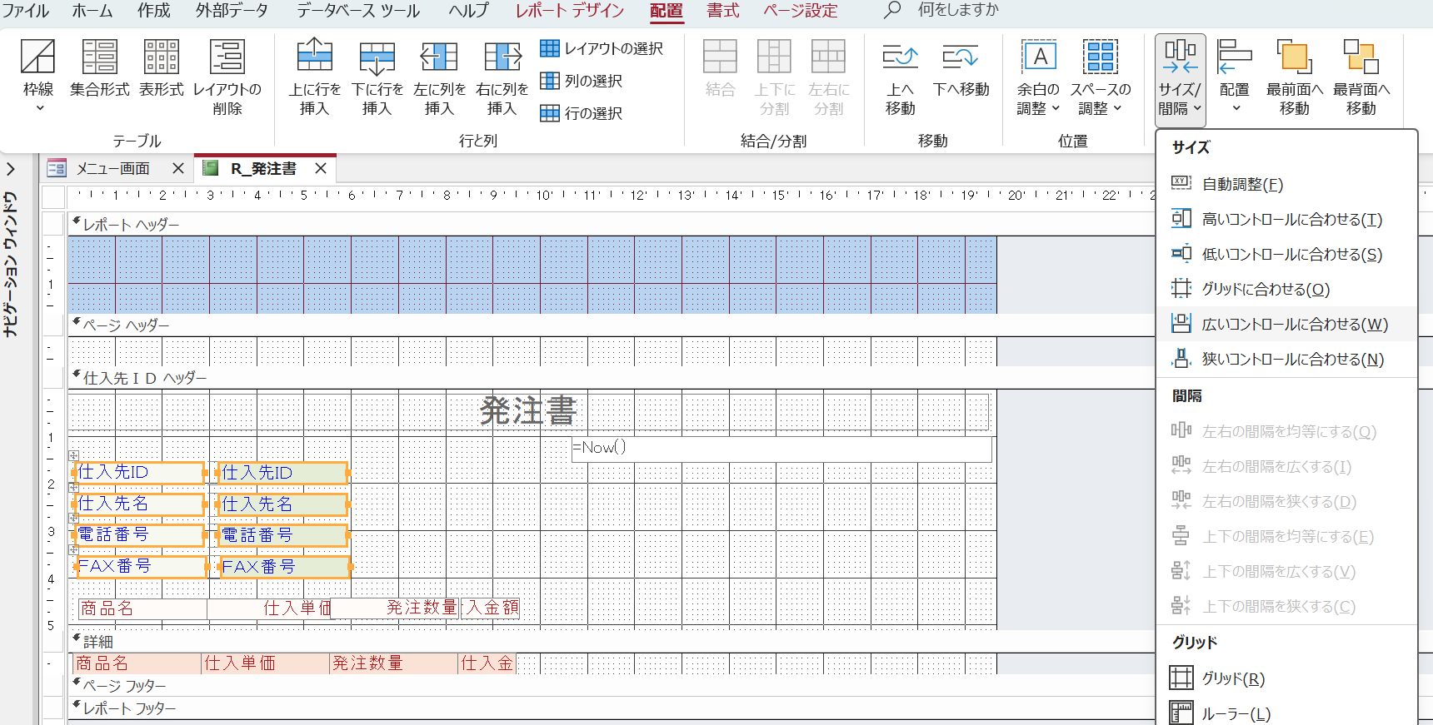
Task: Select the 発注書 title label
Action: [x=529, y=412]
